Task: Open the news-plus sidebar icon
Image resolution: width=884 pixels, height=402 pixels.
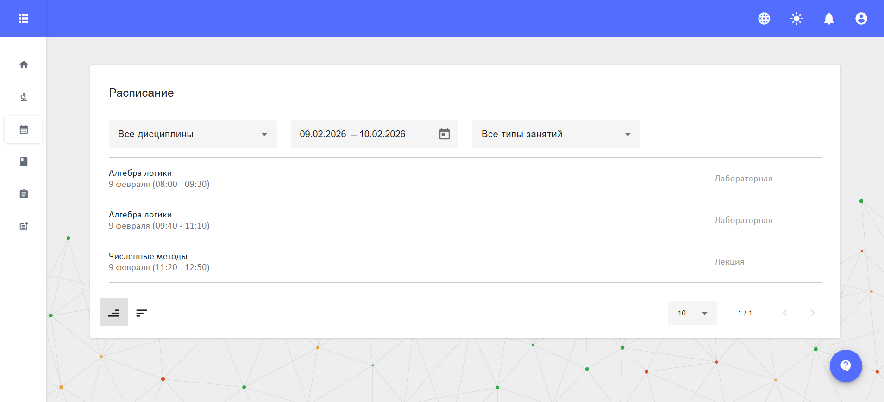Action: (24, 226)
